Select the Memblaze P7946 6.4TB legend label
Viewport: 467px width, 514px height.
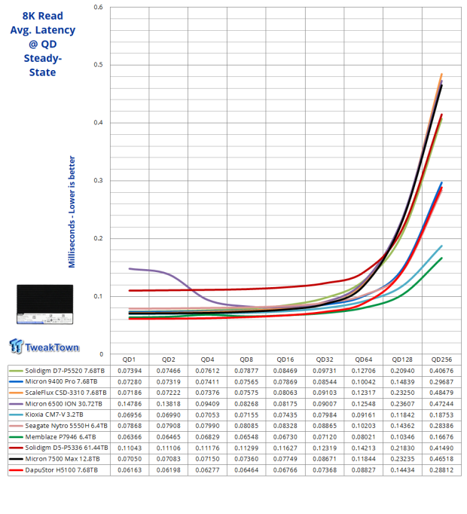60,437
